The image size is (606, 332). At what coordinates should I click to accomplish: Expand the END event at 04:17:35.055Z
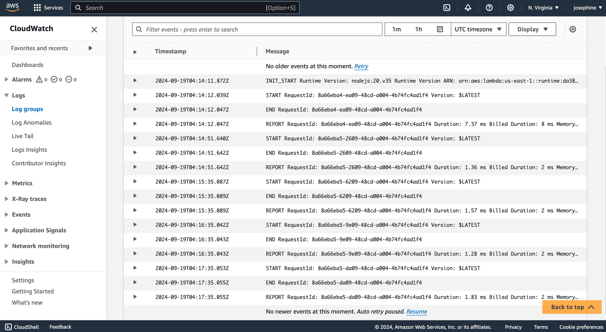coord(135,282)
